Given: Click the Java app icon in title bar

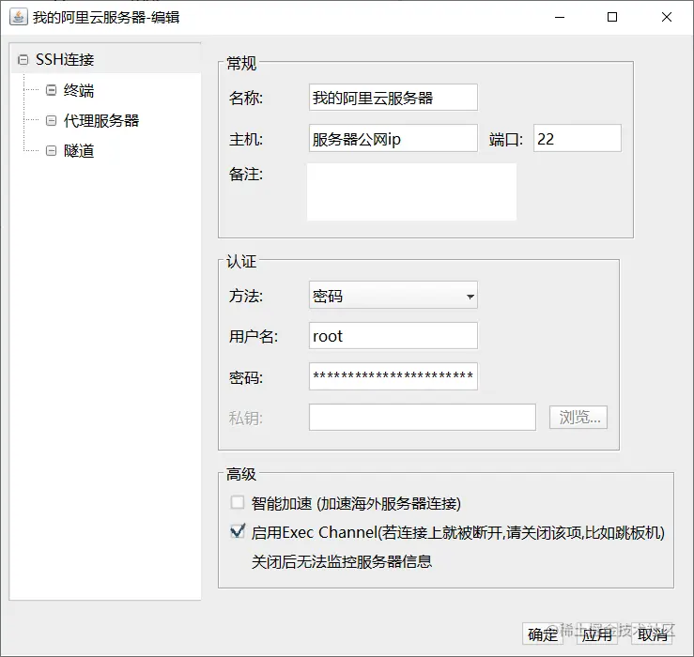Looking at the screenshot, I should tap(19, 17).
